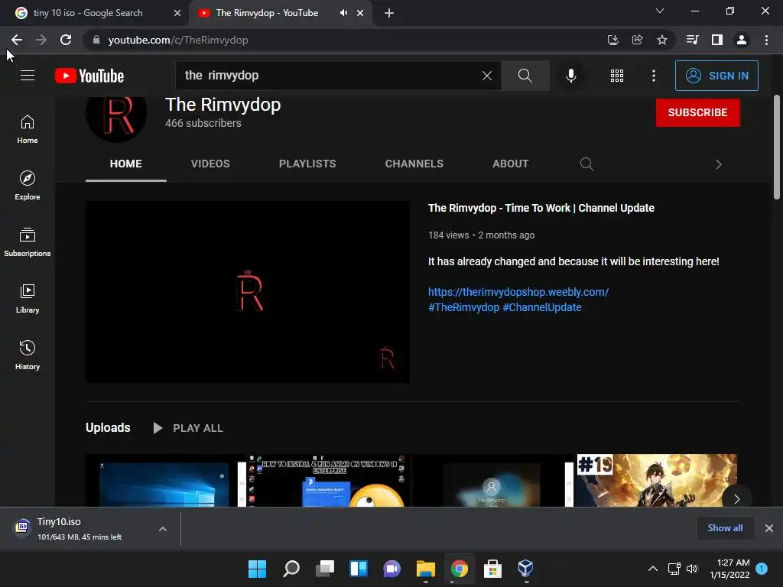The height and width of the screenshot is (587, 783).
Task: Run search with the magnifier button
Action: pos(525,76)
